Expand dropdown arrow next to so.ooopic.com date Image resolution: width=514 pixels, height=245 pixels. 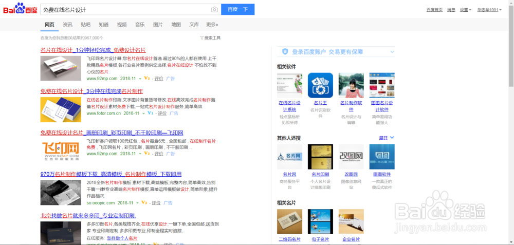click(137, 203)
